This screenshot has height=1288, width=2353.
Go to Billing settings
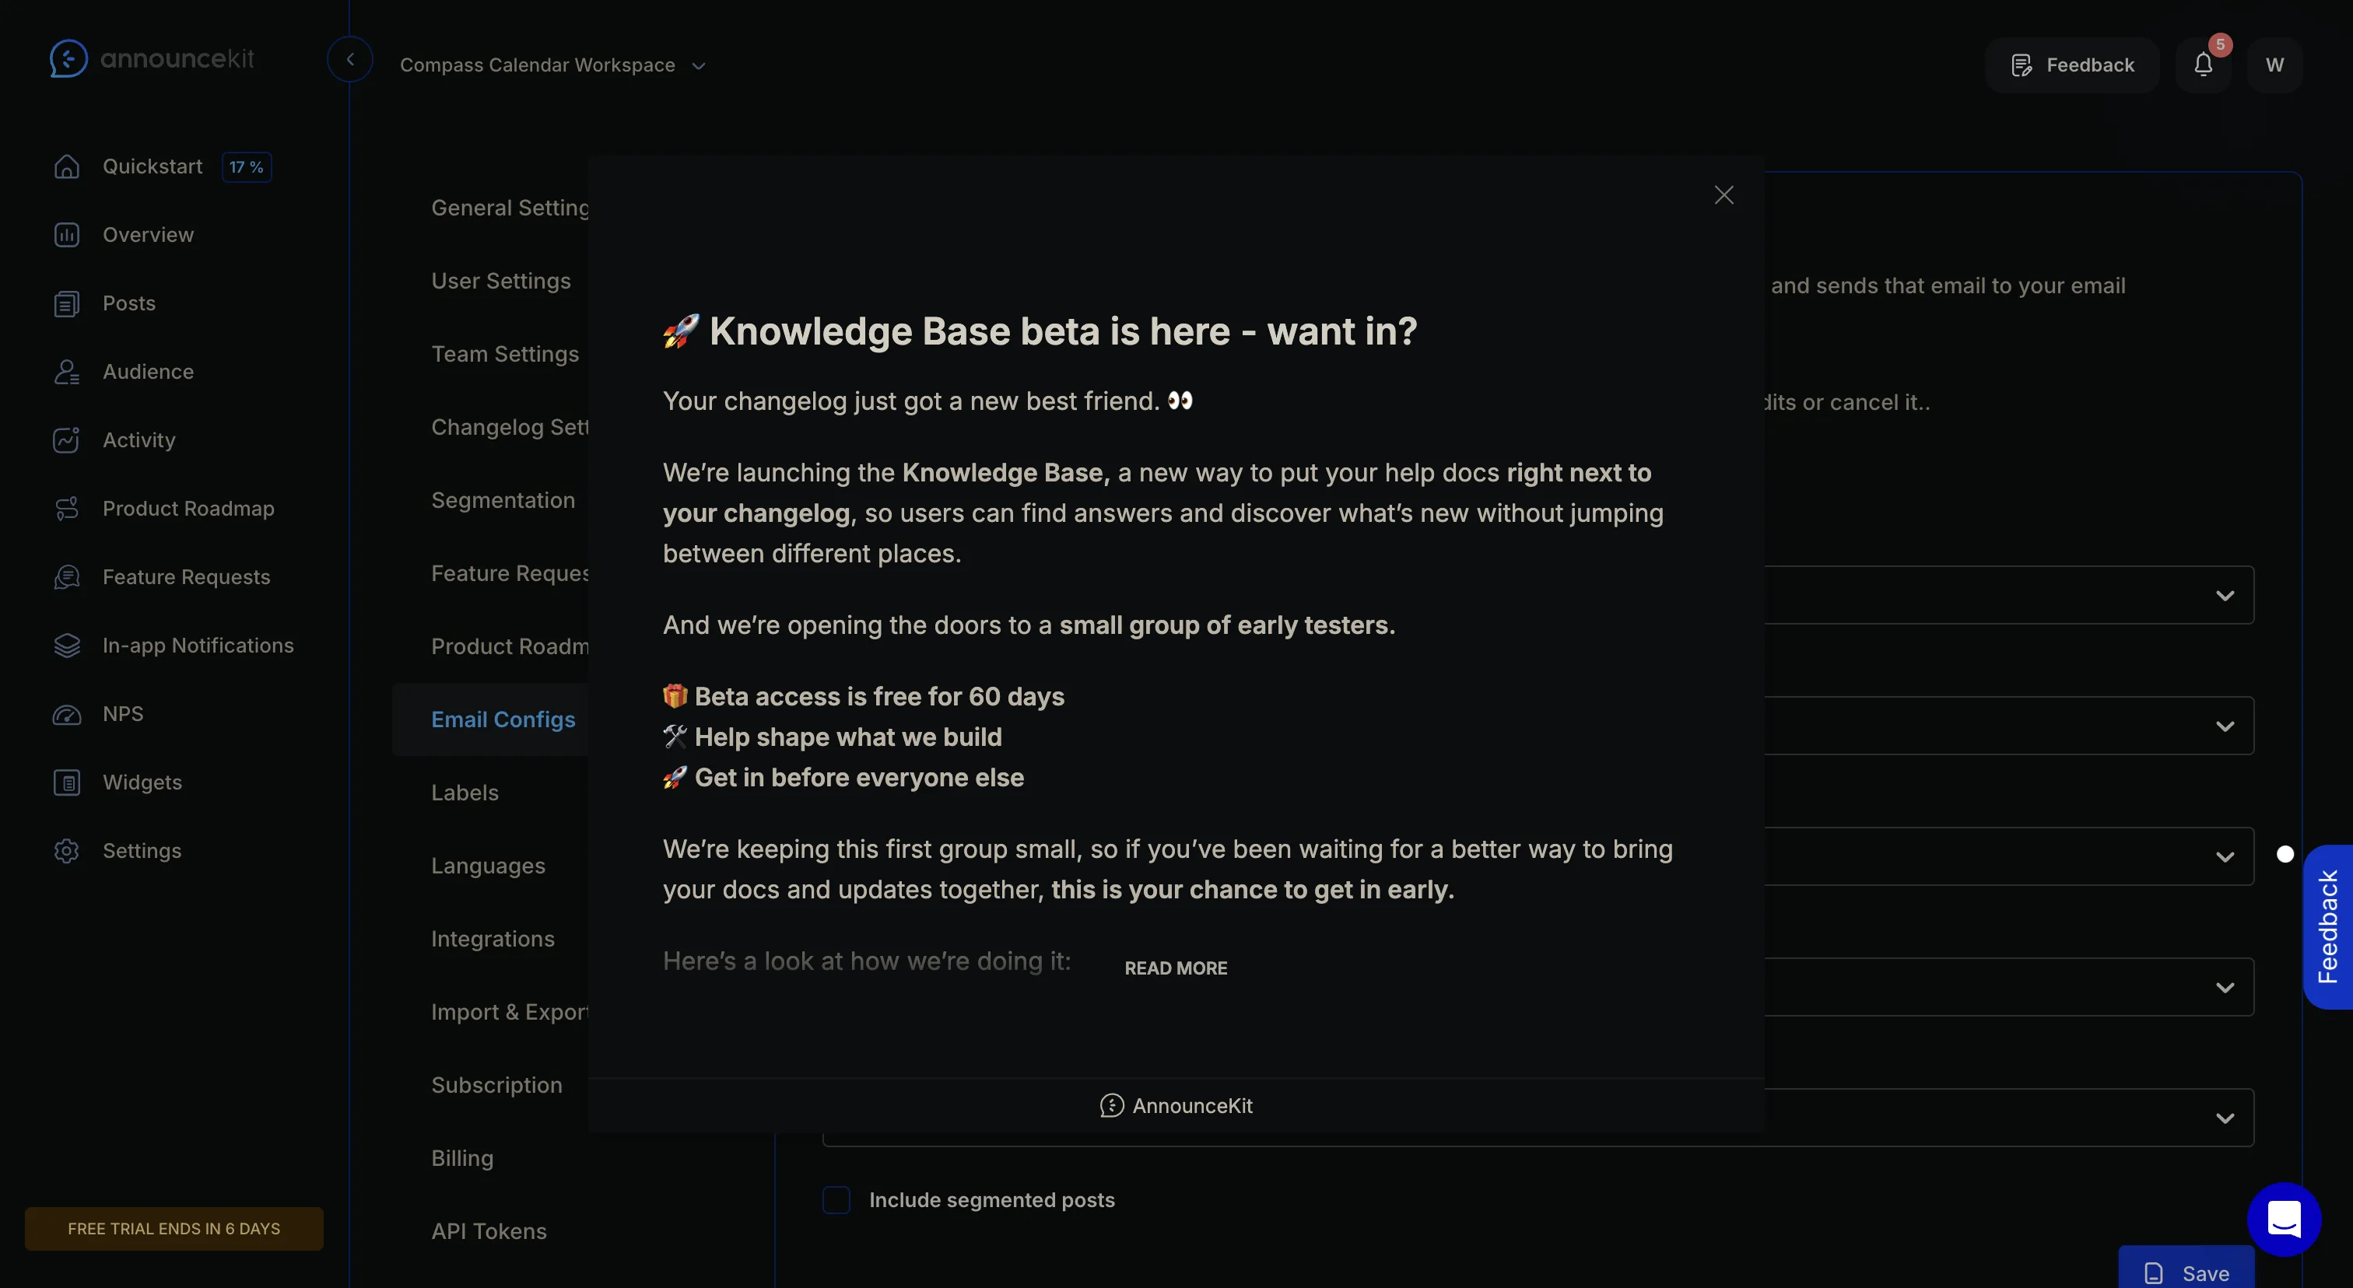462,1157
